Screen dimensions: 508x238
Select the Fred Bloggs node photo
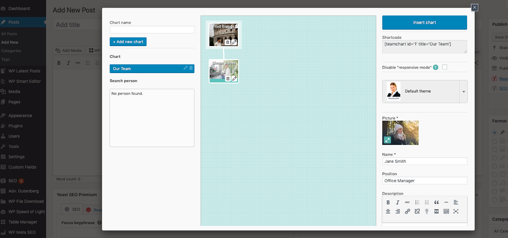(224, 35)
